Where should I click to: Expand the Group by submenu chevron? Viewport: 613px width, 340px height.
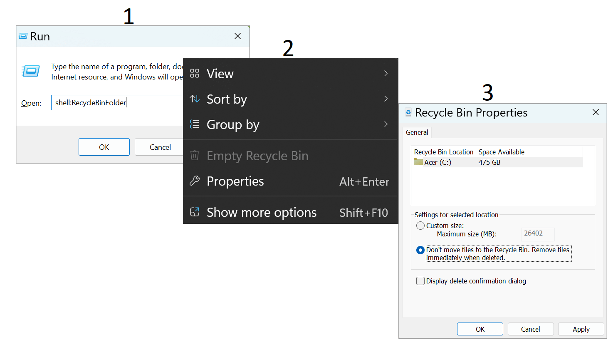point(386,124)
